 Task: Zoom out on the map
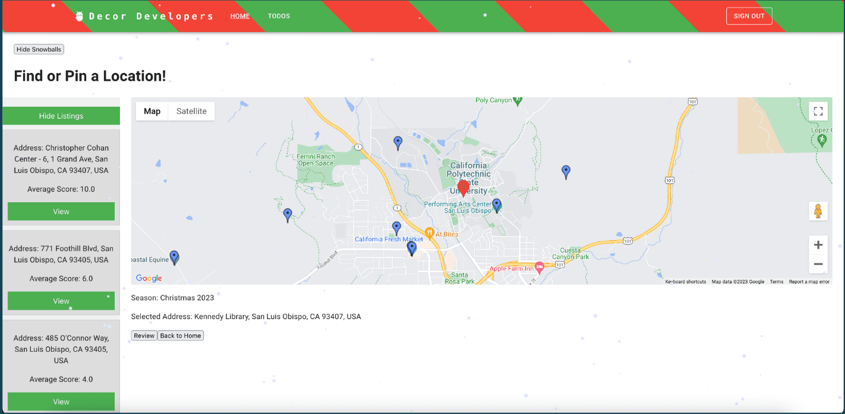pyautogui.click(x=818, y=265)
